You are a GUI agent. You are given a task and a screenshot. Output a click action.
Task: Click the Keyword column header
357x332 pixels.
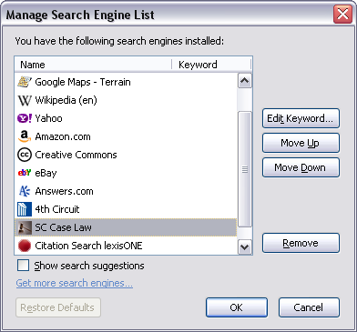pyautogui.click(x=211, y=65)
